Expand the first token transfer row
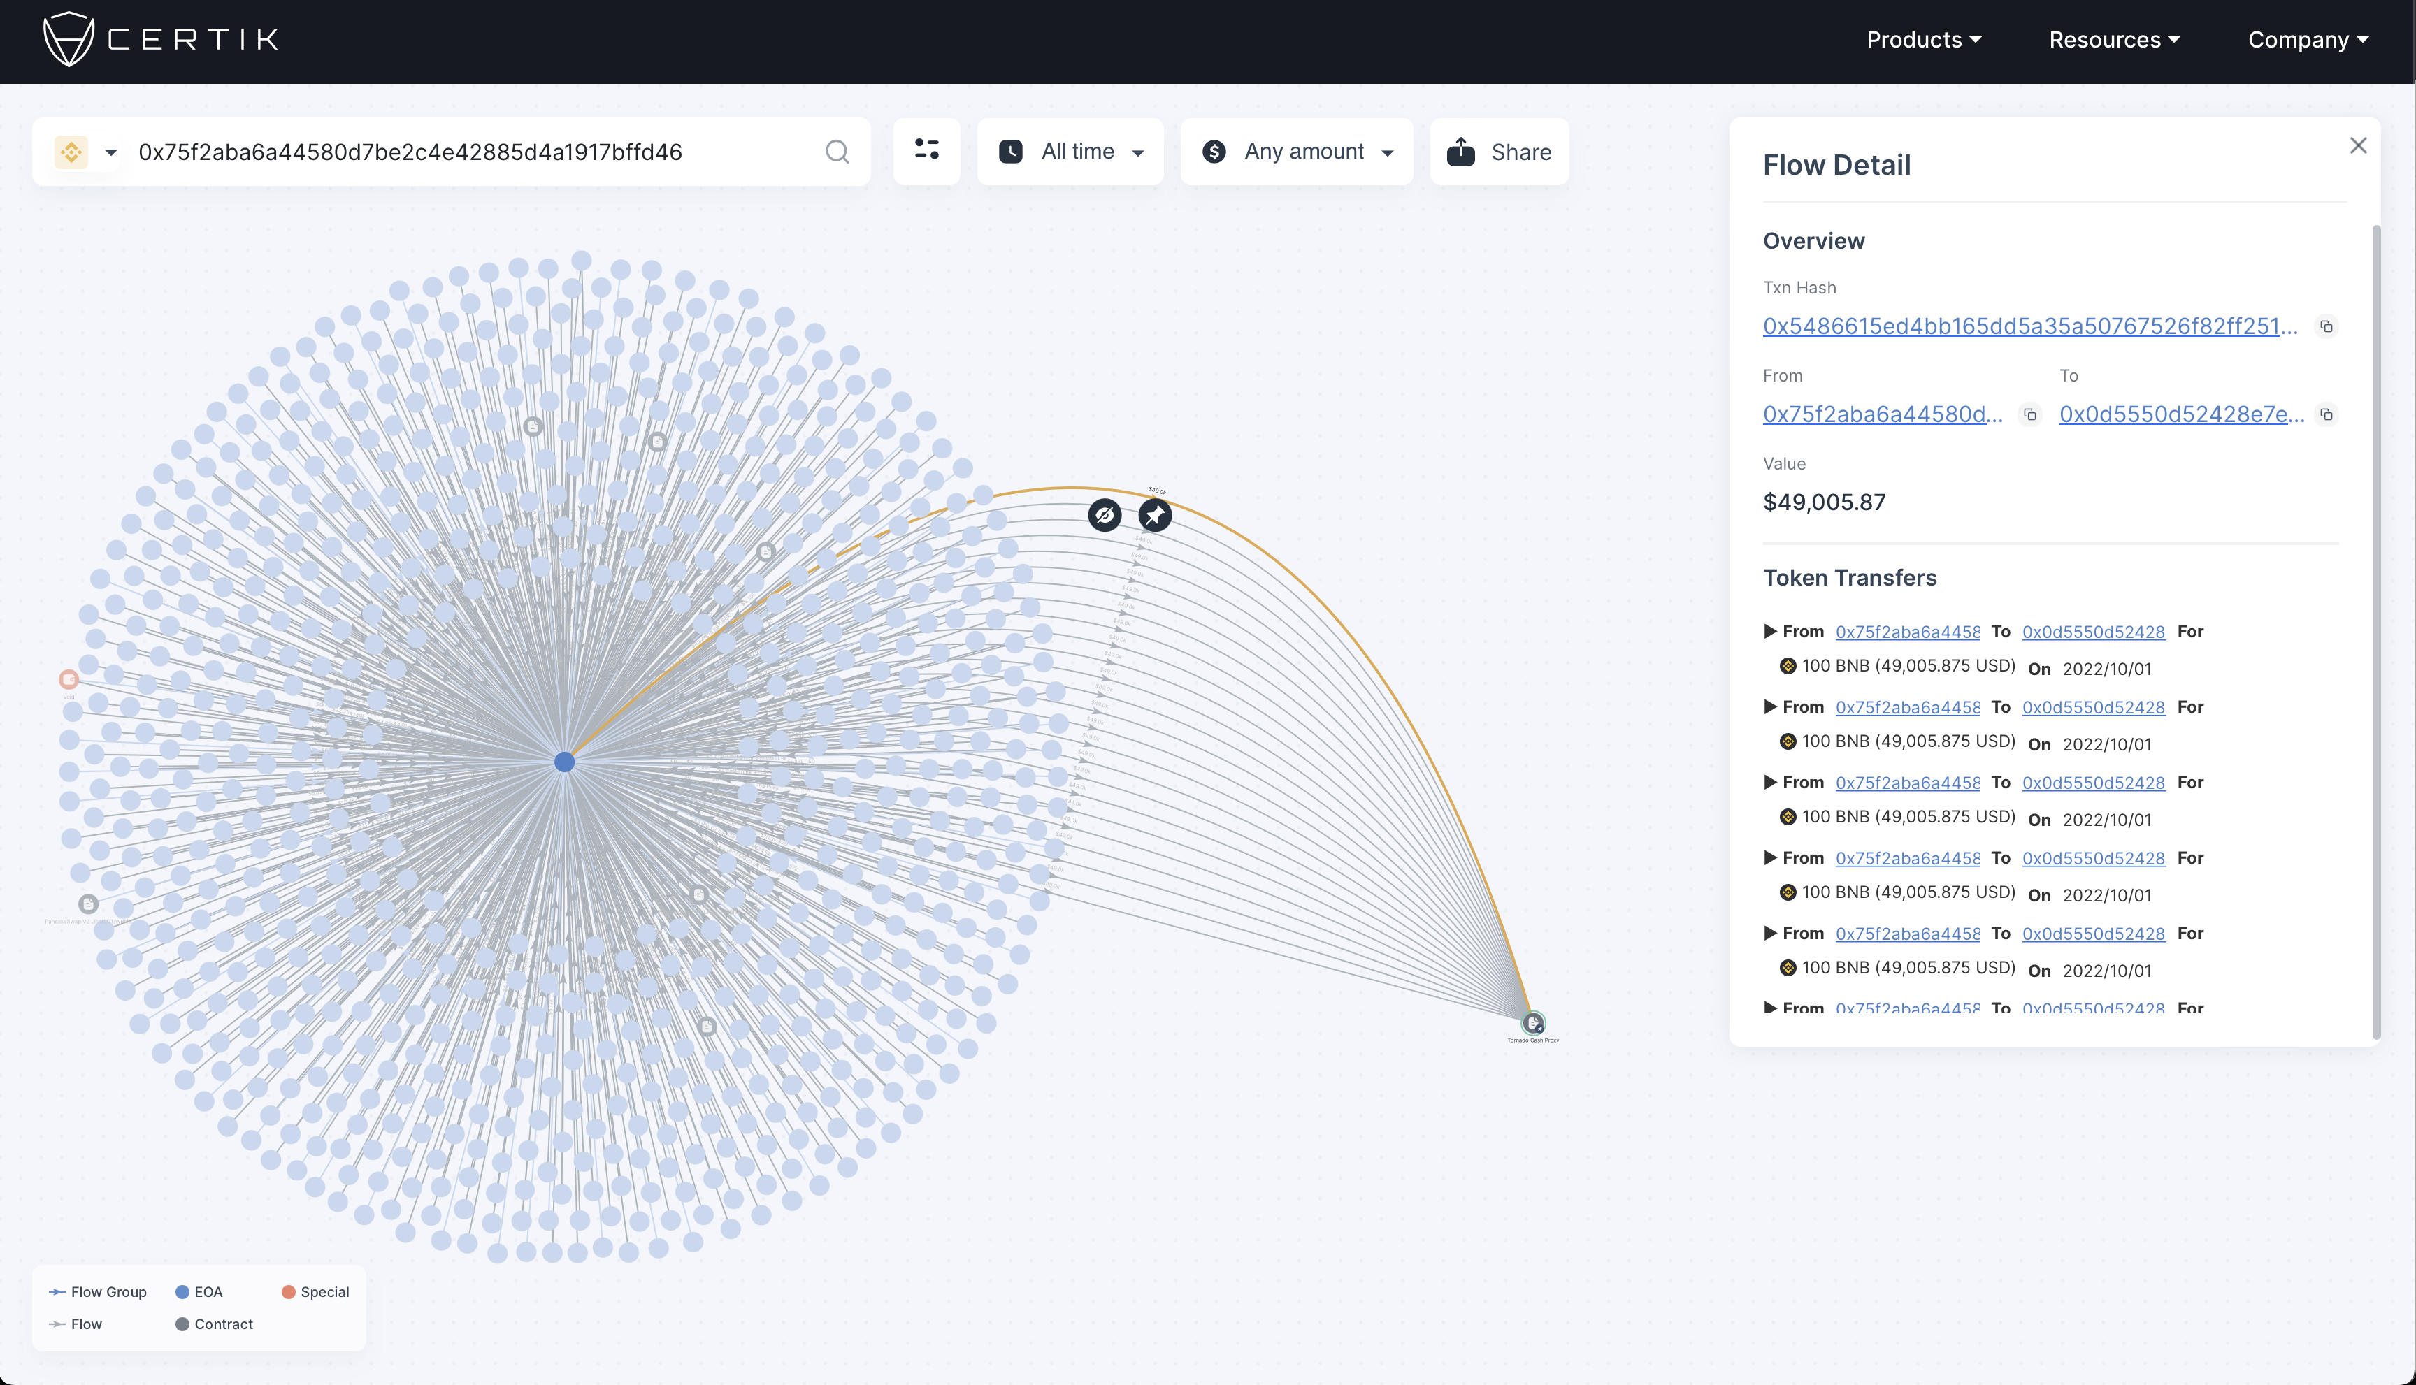 1770,632
